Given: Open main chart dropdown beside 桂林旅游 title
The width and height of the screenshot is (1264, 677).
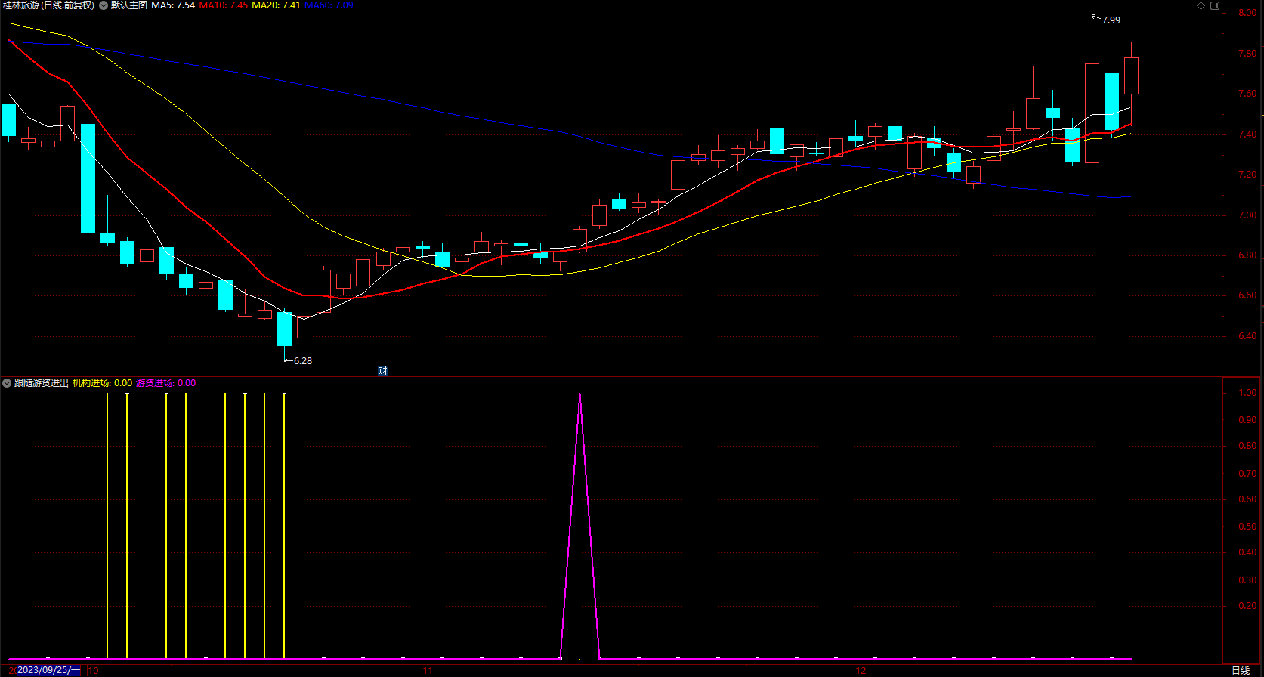Looking at the screenshot, I should [104, 5].
